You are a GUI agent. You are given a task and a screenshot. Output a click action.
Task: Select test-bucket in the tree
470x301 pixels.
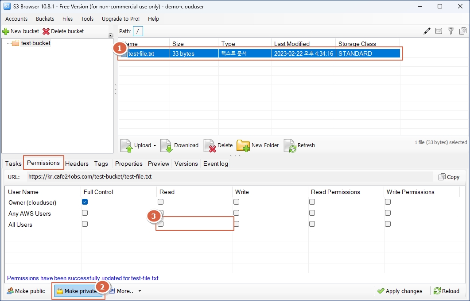[x=35, y=43]
